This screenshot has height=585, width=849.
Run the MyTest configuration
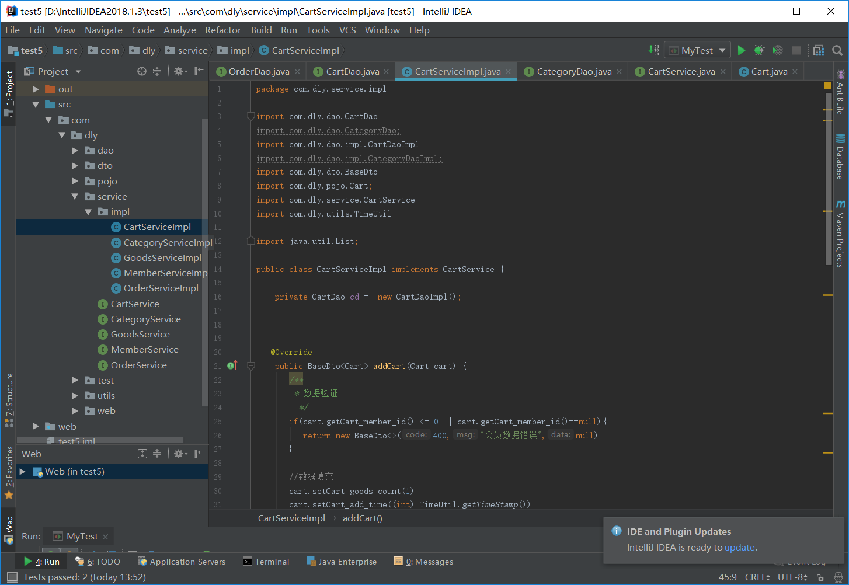tap(742, 50)
